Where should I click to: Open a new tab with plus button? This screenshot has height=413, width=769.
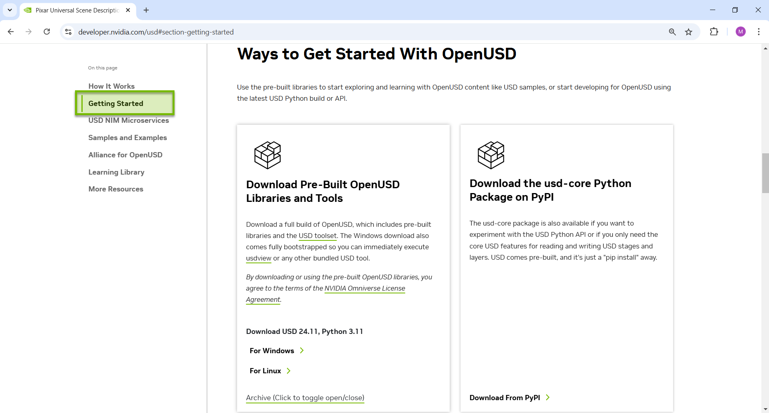146,10
